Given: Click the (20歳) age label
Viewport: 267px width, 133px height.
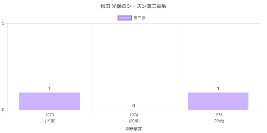Looking at the screenshot, I should coord(133,121).
